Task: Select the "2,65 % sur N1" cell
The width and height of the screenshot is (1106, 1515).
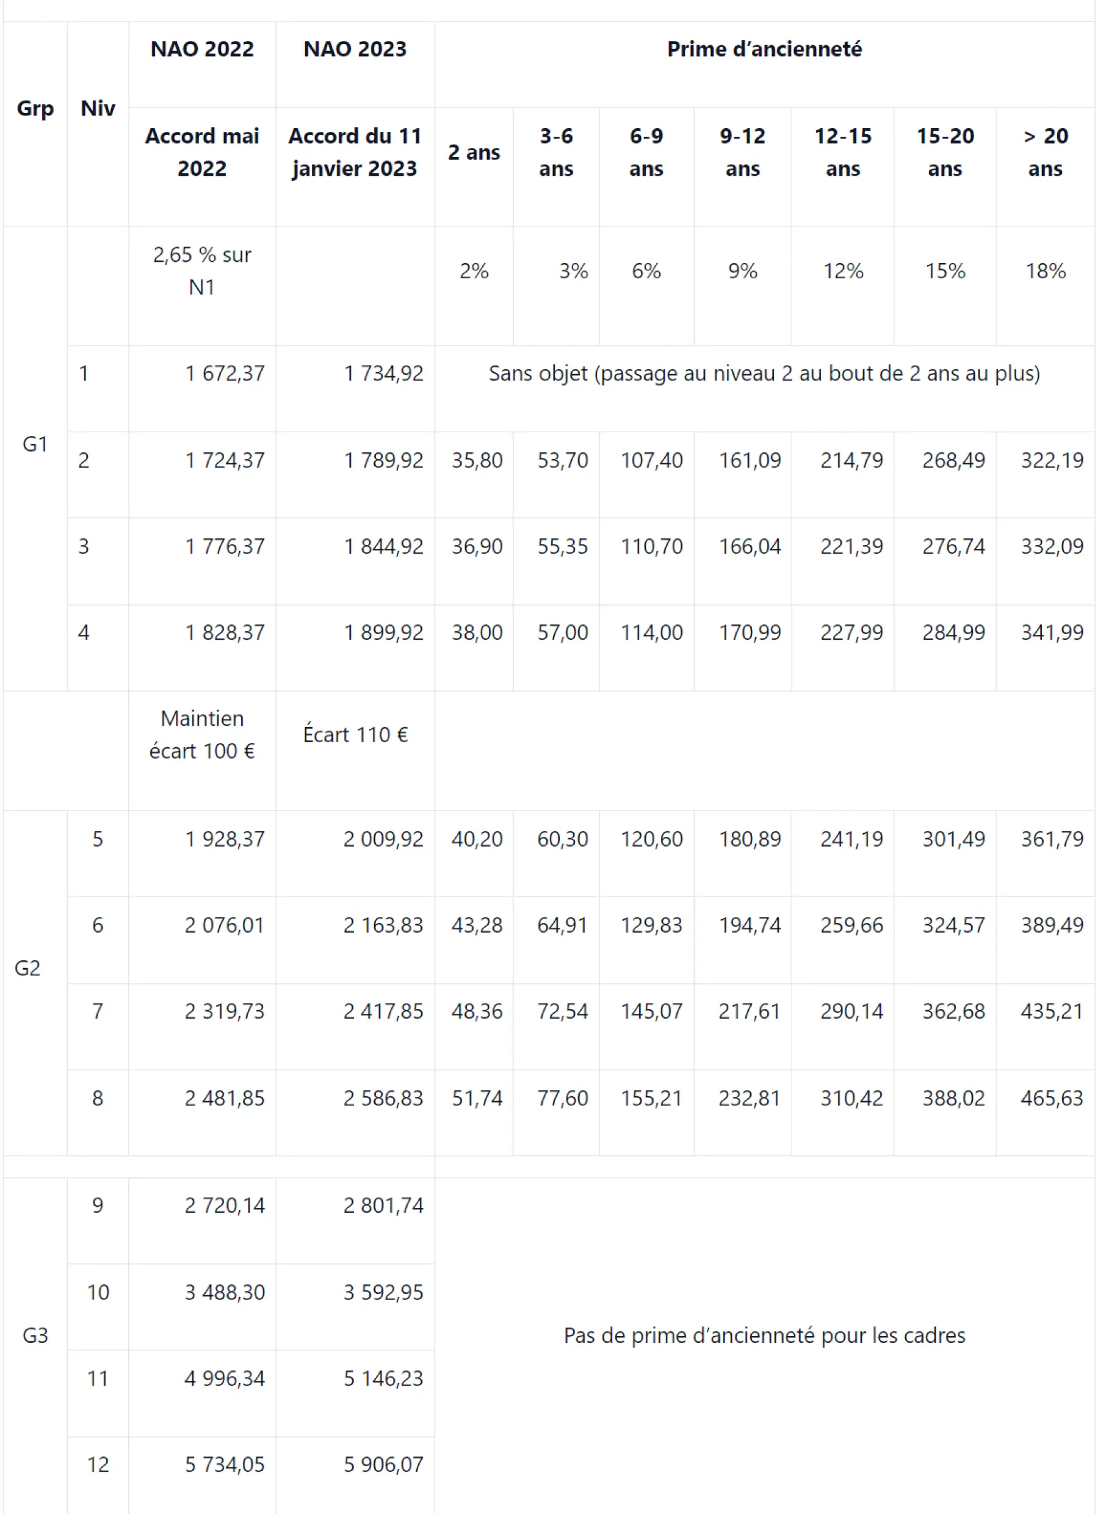Action: coord(201,271)
